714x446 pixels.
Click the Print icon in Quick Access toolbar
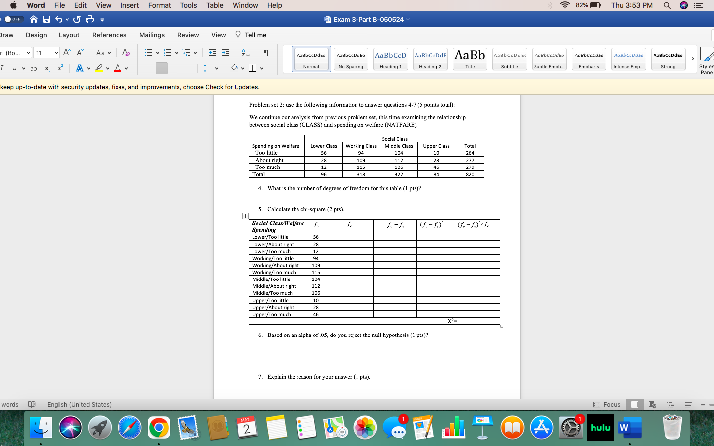click(89, 18)
